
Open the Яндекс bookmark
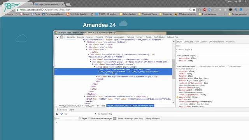25,14
